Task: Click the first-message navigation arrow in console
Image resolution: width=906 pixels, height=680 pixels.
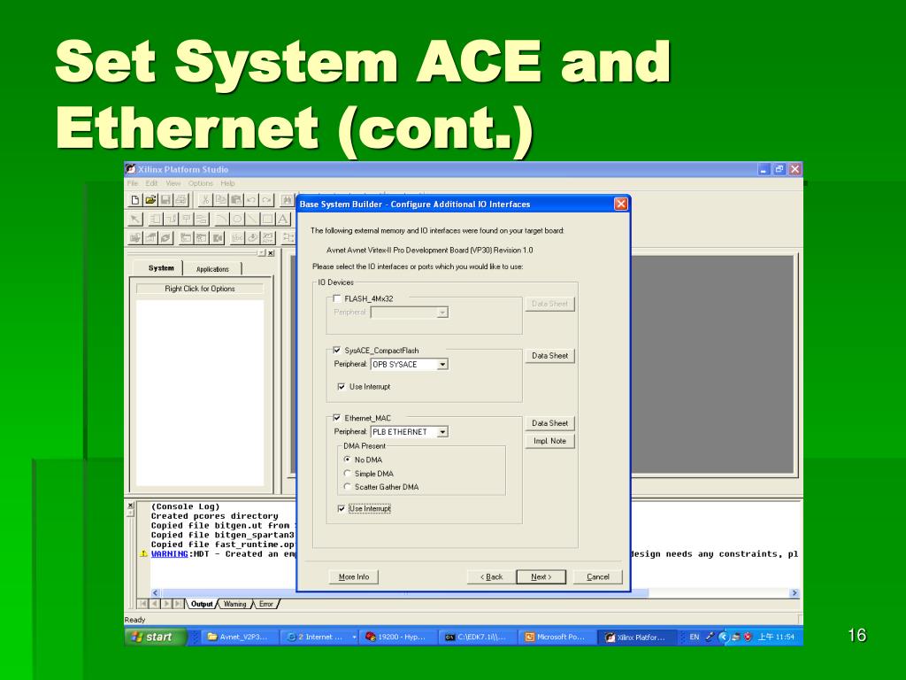Action: 142,604
